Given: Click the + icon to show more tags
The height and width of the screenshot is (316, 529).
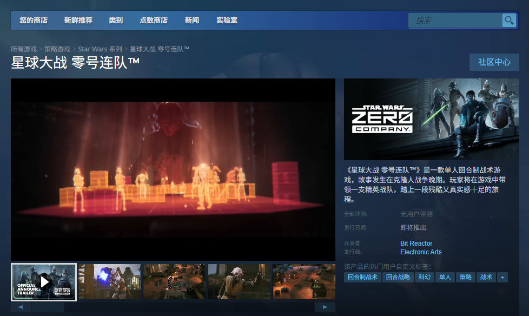Looking at the screenshot, I should (x=502, y=277).
